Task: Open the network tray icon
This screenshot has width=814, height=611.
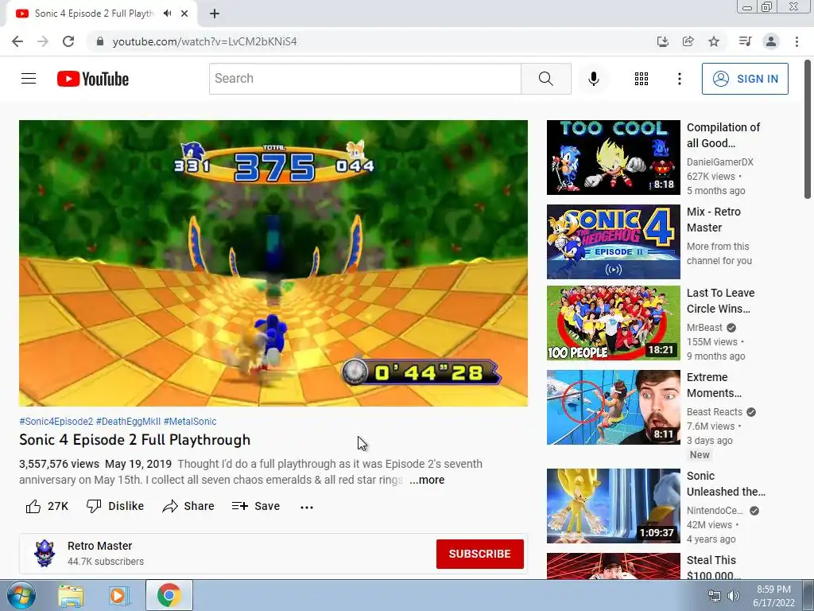Action: pos(715,596)
